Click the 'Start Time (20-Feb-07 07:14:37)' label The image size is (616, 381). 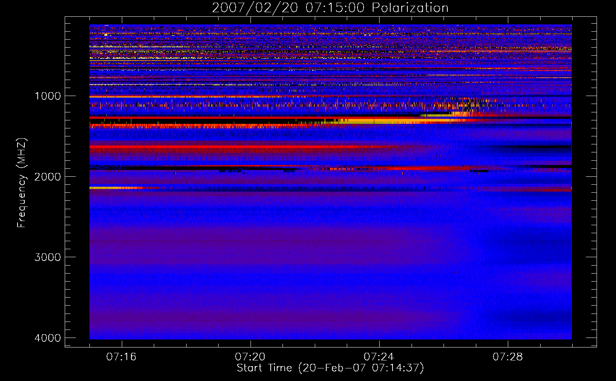[x=330, y=368]
